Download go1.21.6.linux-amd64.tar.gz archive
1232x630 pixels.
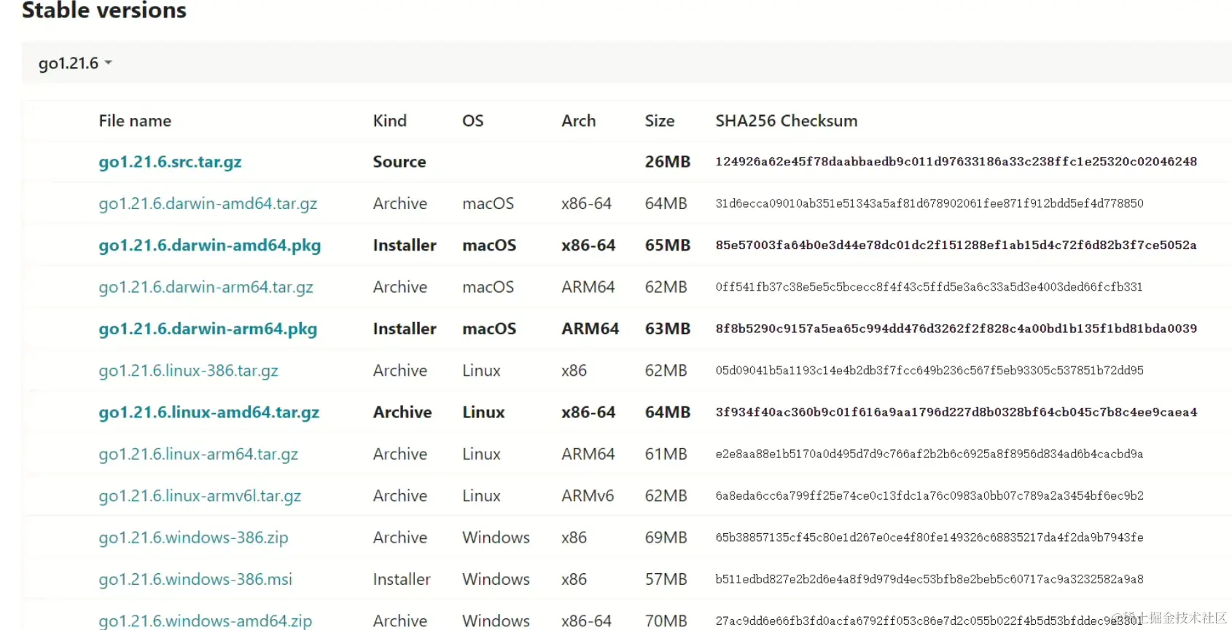(x=208, y=412)
